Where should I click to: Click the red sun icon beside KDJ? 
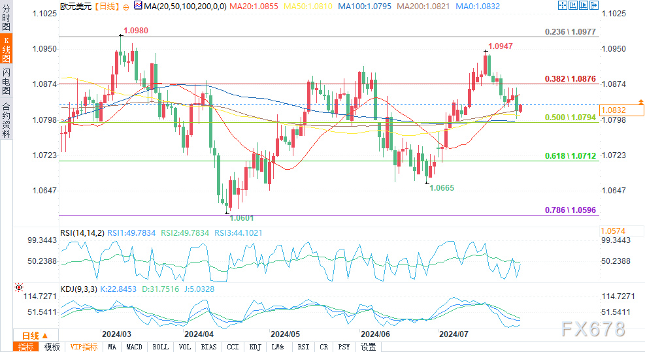click(19, 287)
